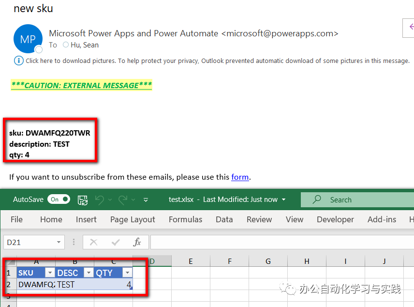
Task: Click the Excel save icon
Action: pos(83,200)
